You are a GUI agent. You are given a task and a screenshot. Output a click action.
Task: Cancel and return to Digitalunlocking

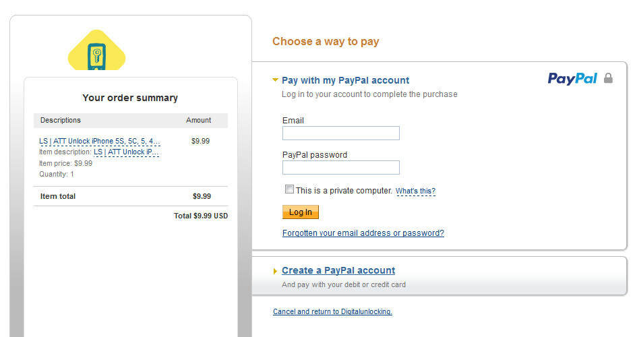point(332,311)
